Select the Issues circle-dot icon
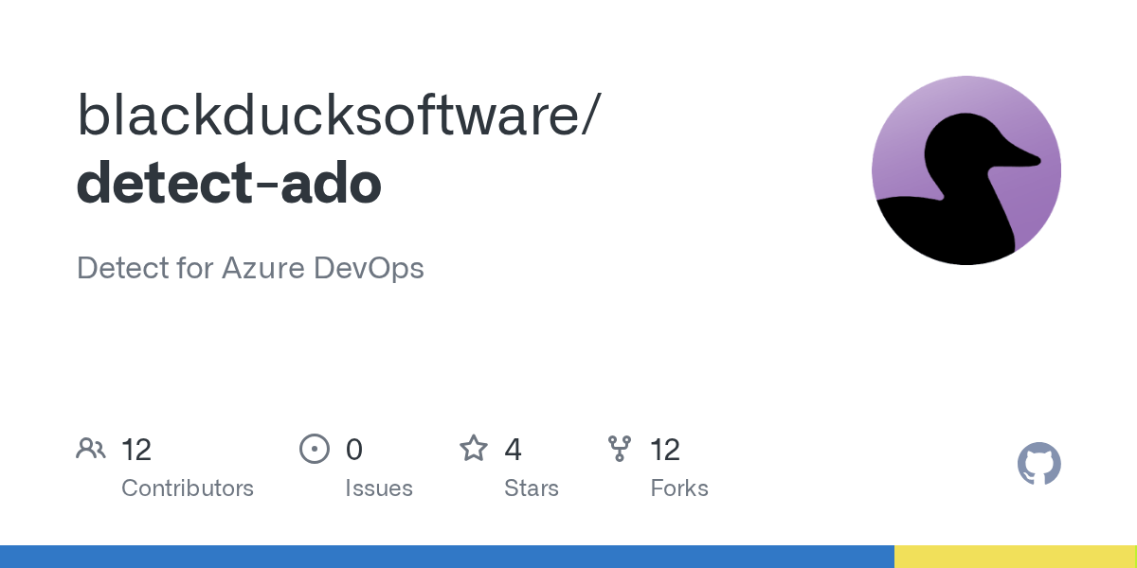The image size is (1137, 568). pyautogui.click(x=315, y=449)
